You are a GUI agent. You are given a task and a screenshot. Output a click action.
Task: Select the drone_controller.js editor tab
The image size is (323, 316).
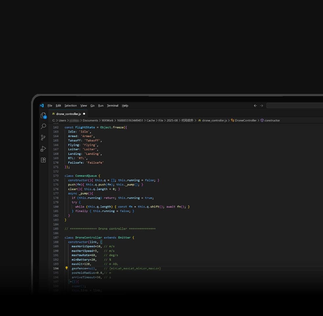coord(69,114)
